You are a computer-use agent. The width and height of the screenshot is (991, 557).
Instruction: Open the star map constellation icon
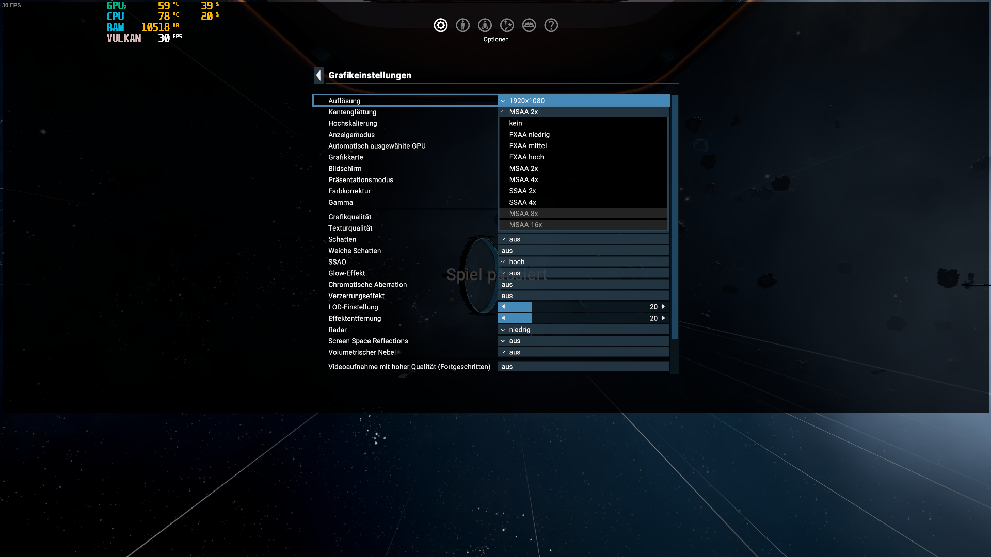point(507,25)
